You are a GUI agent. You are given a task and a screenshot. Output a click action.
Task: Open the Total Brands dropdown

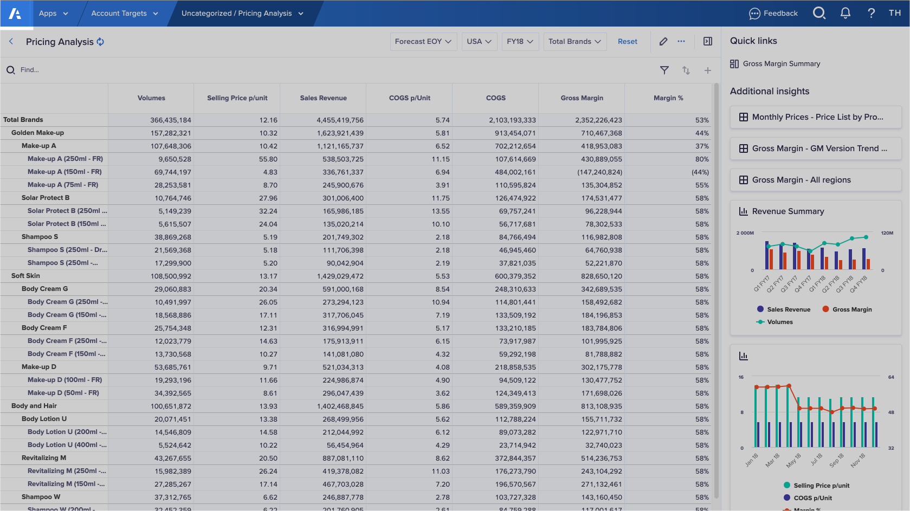(x=574, y=42)
